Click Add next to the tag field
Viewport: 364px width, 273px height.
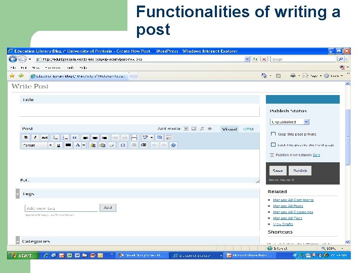pyautogui.click(x=108, y=208)
